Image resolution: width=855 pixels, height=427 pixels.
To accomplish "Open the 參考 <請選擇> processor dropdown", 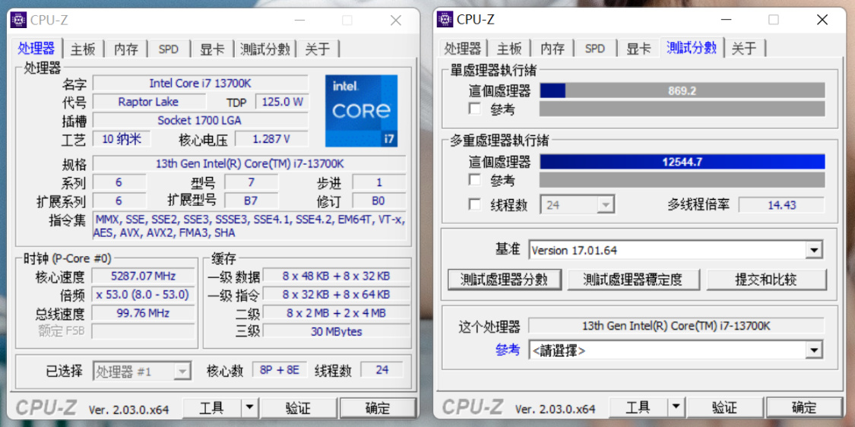I will (x=676, y=350).
